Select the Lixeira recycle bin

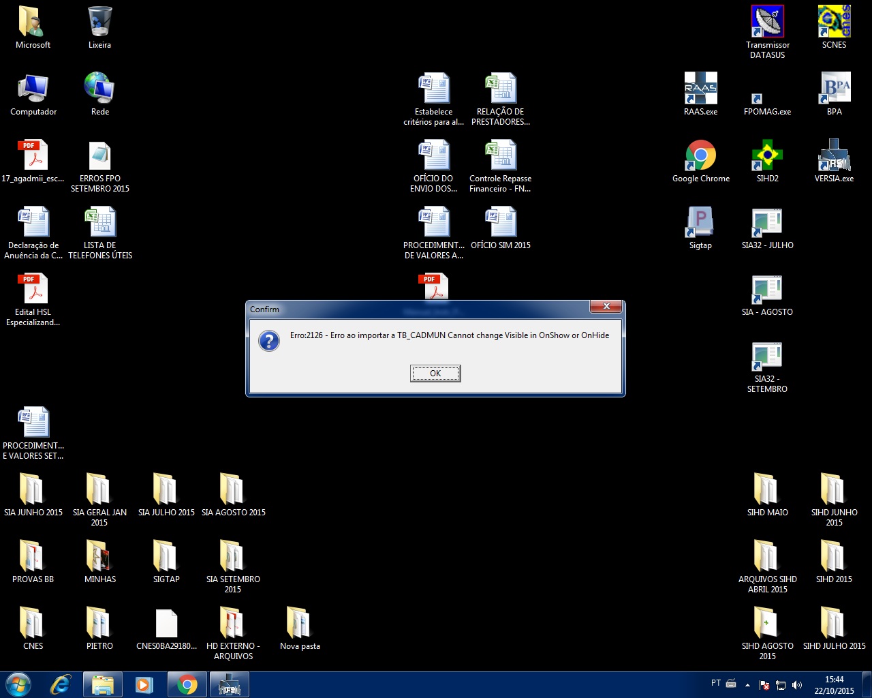[99, 22]
